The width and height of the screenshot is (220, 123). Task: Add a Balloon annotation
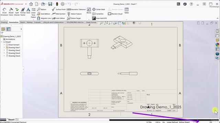coord(42,9)
